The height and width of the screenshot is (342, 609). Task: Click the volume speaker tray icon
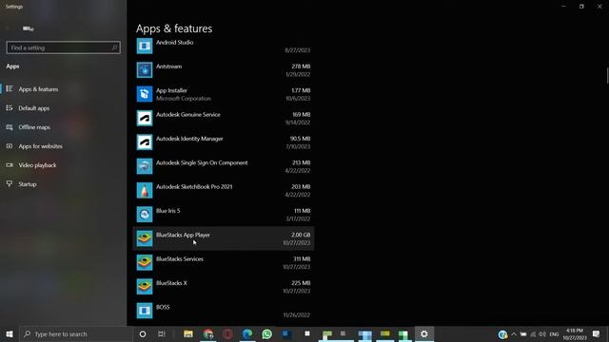(x=542, y=333)
